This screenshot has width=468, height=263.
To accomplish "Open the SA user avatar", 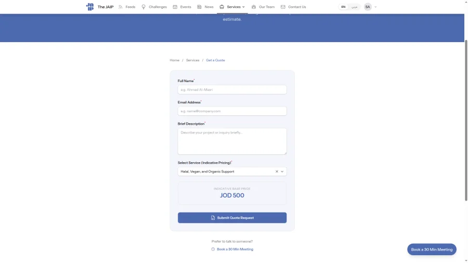I will pos(368,7).
